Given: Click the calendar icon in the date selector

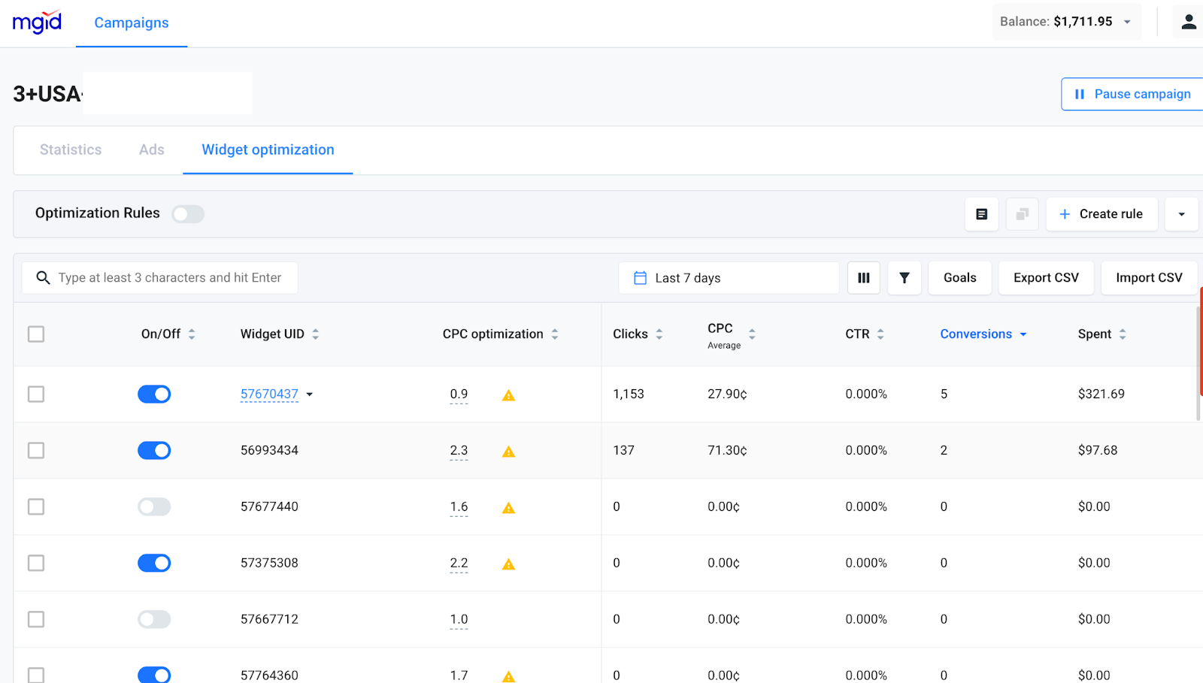Looking at the screenshot, I should click(x=640, y=277).
